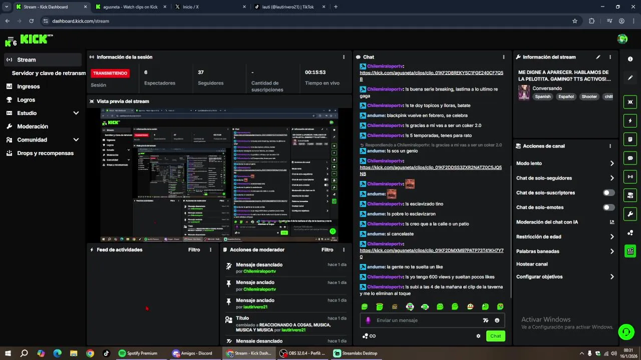Viewport: 641px width, 360px height.
Task: Open the Acciones de moderador three-dot menu
Action: point(344,249)
